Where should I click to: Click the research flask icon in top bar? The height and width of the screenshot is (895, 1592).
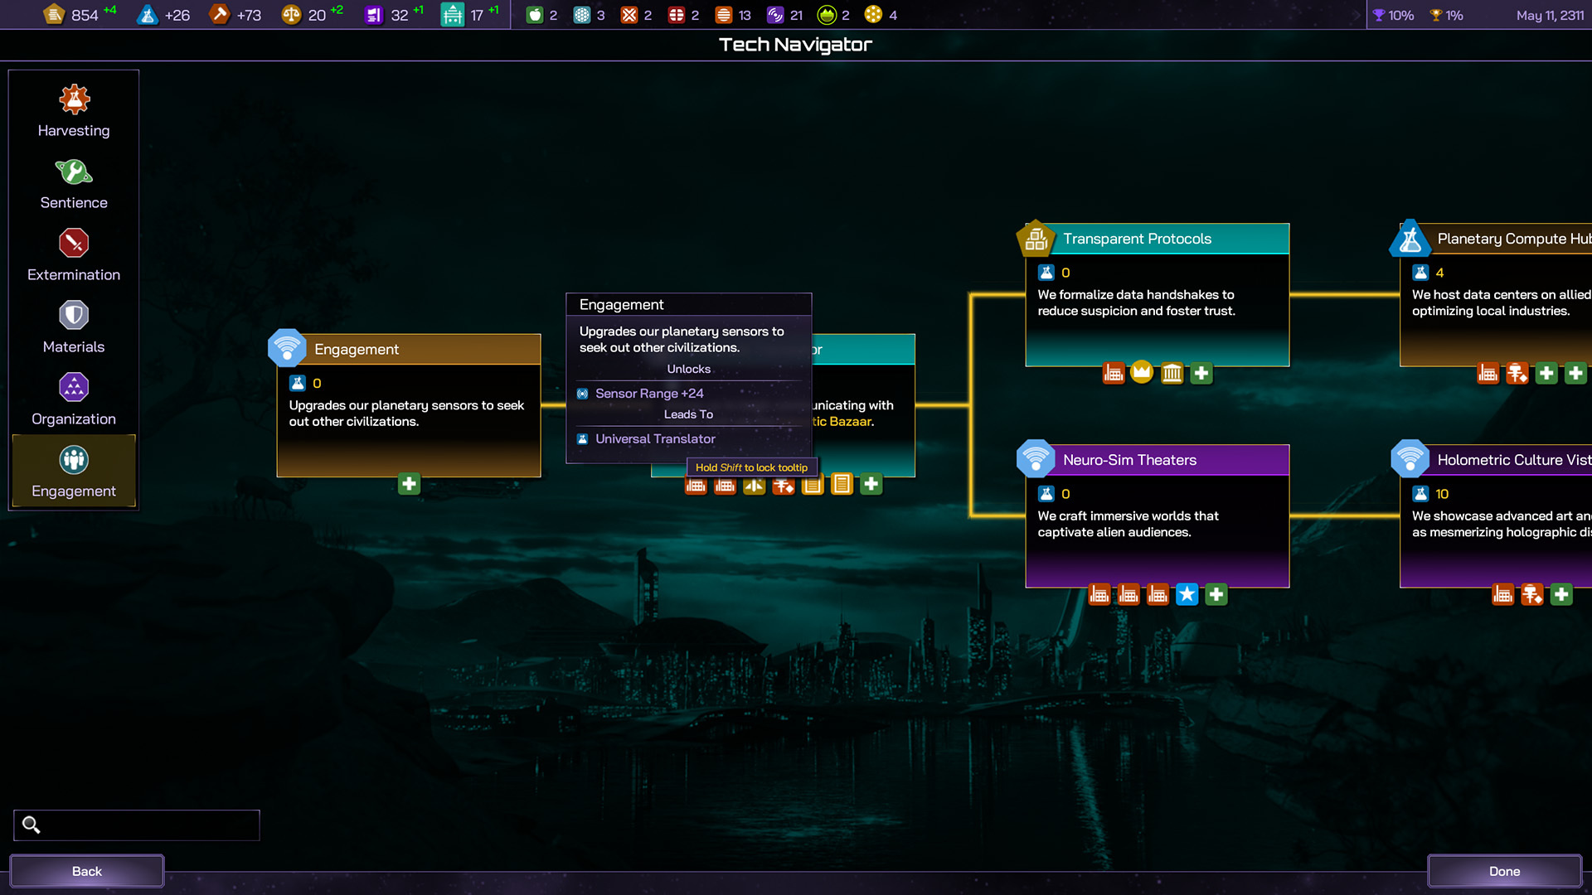point(148,15)
